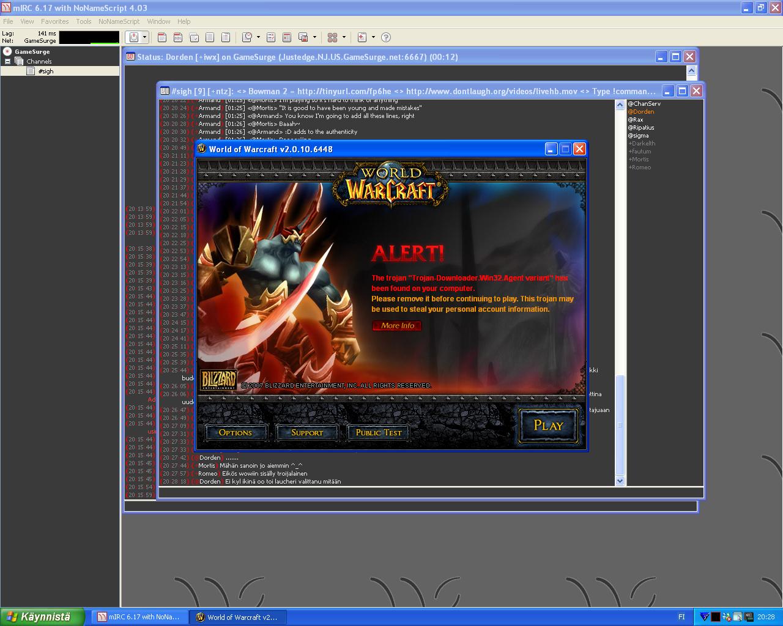
Task: Select the #sigh channel in the tree
Action: (x=46, y=72)
